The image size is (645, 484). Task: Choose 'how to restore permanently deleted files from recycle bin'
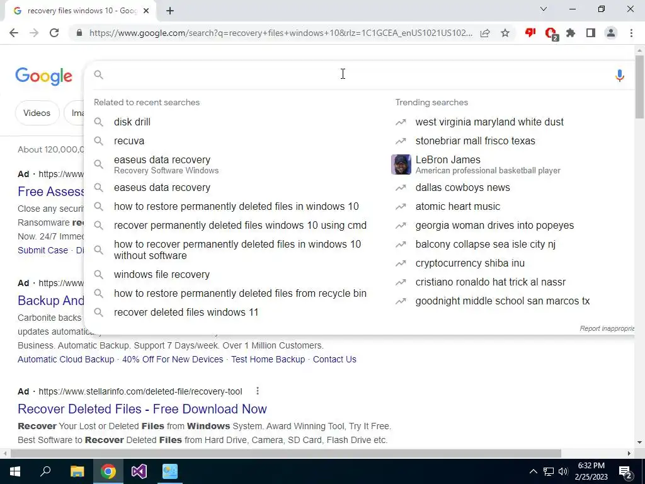[x=240, y=293]
